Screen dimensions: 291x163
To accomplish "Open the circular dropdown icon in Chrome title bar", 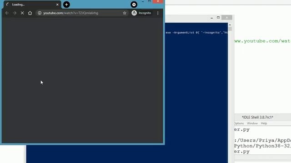I will pos(134,5).
